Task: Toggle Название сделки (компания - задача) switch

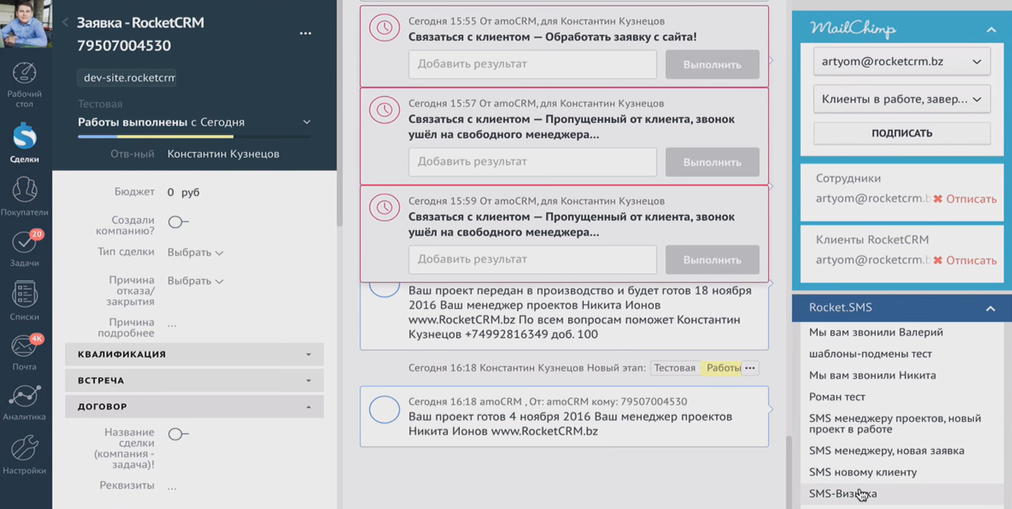Action: pos(178,434)
